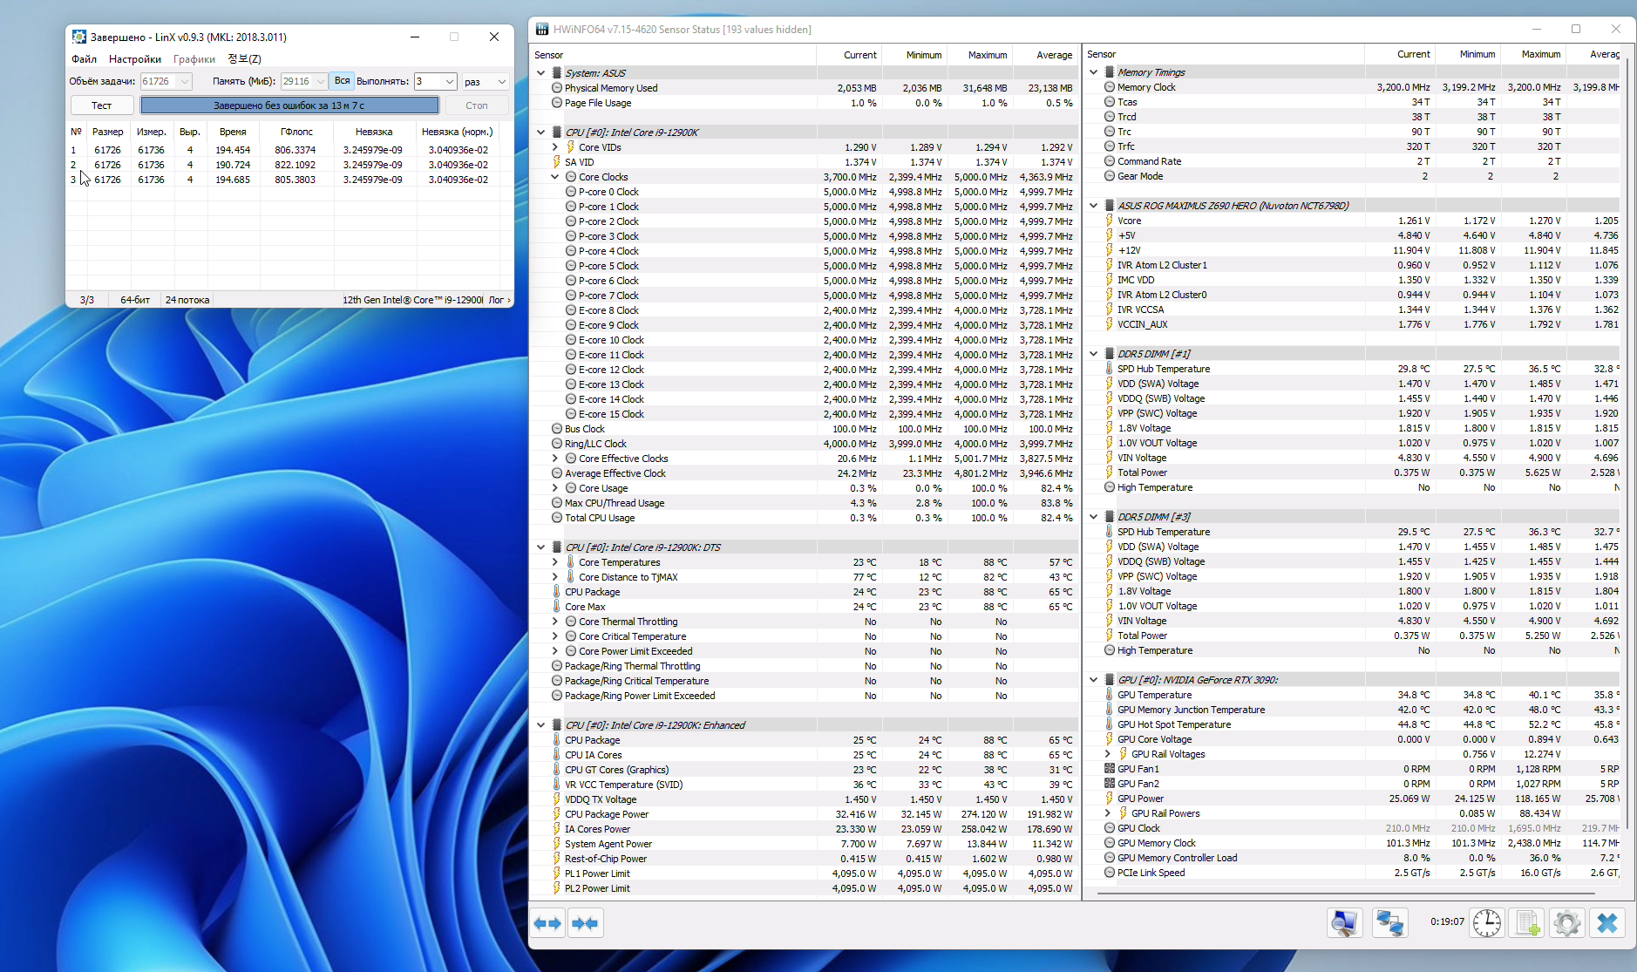Expand the Core VIDs row
The image size is (1637, 972).
(x=555, y=147)
